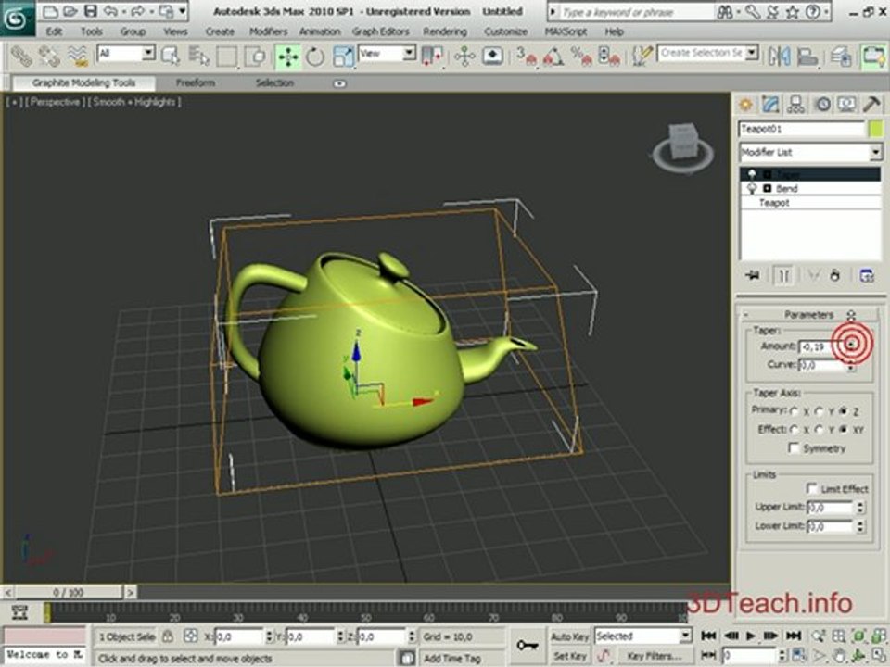Activate Bind to Space Warp tool

(77, 56)
